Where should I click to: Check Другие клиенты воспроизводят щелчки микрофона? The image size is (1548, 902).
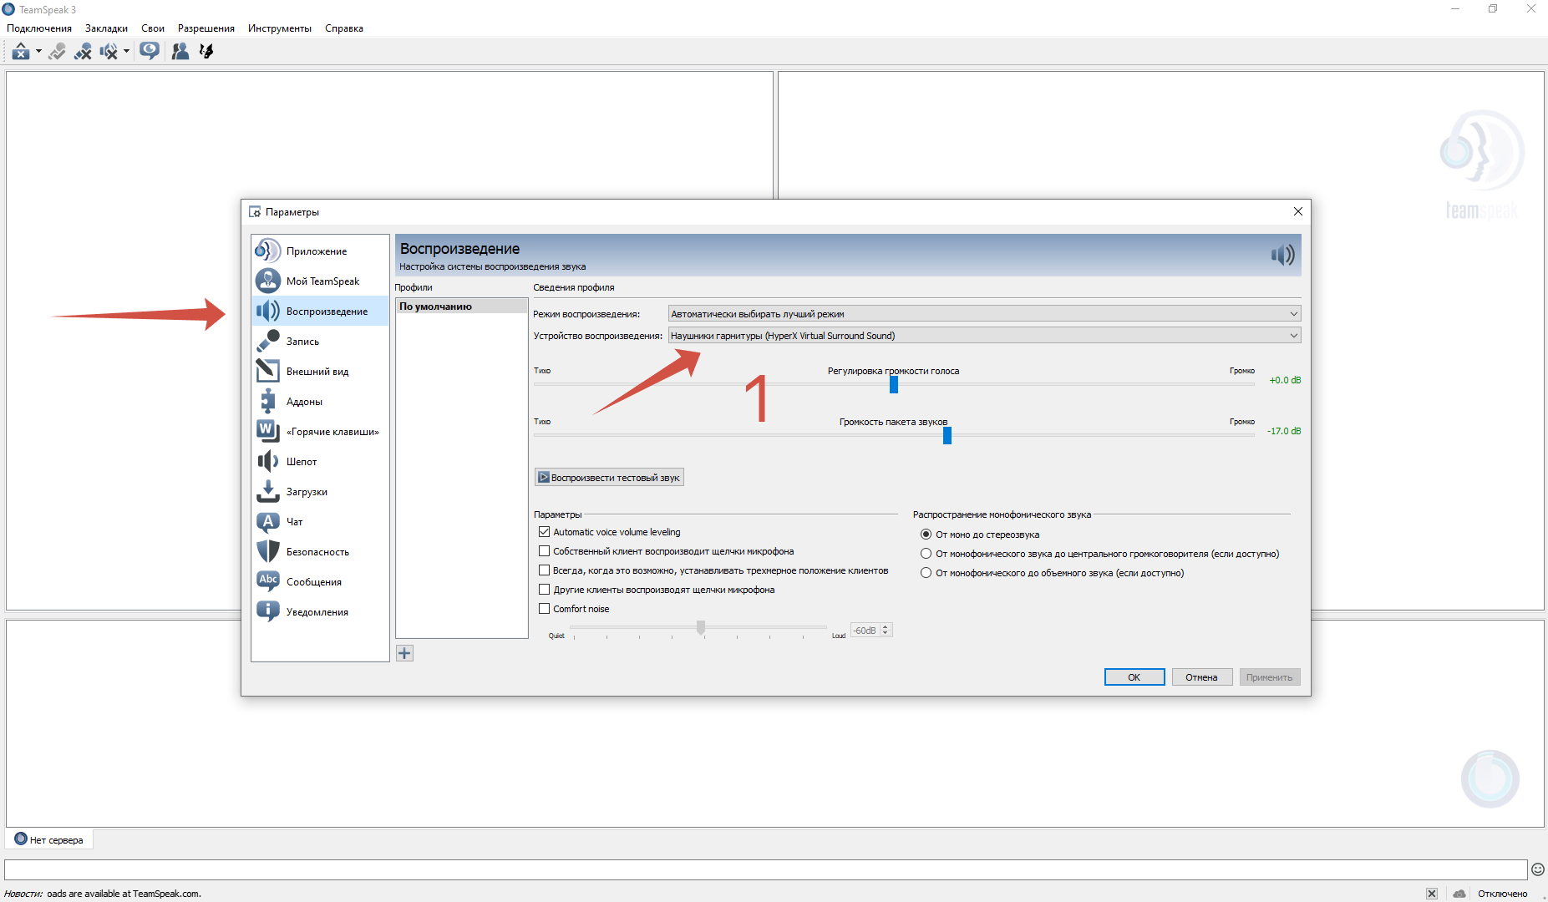tap(545, 590)
